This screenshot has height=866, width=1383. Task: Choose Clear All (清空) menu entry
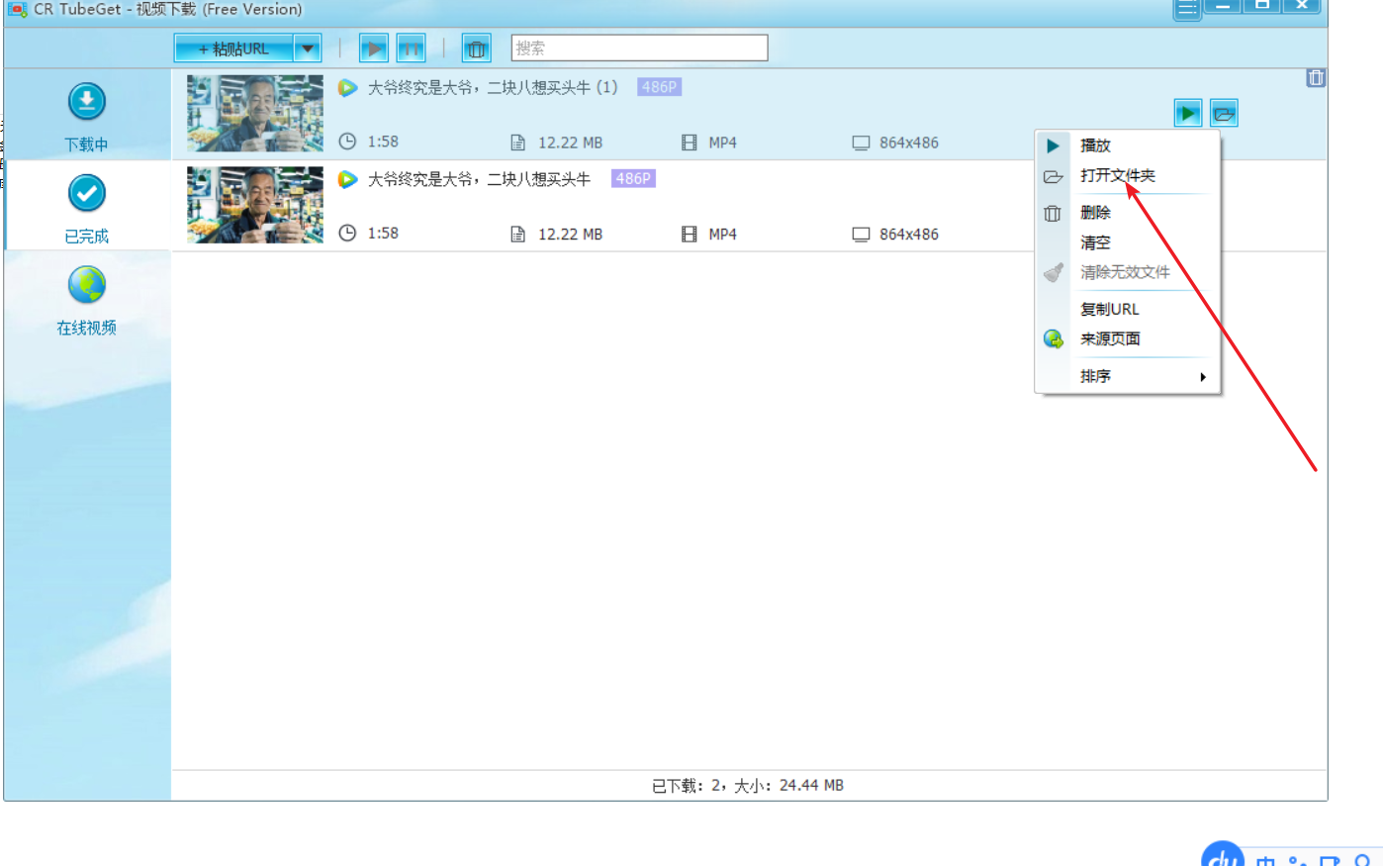coord(1095,242)
